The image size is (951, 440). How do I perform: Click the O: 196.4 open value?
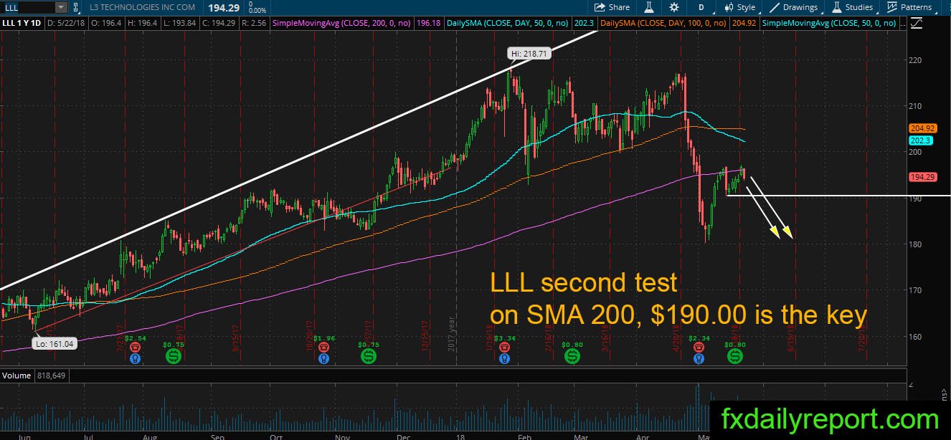(105, 23)
